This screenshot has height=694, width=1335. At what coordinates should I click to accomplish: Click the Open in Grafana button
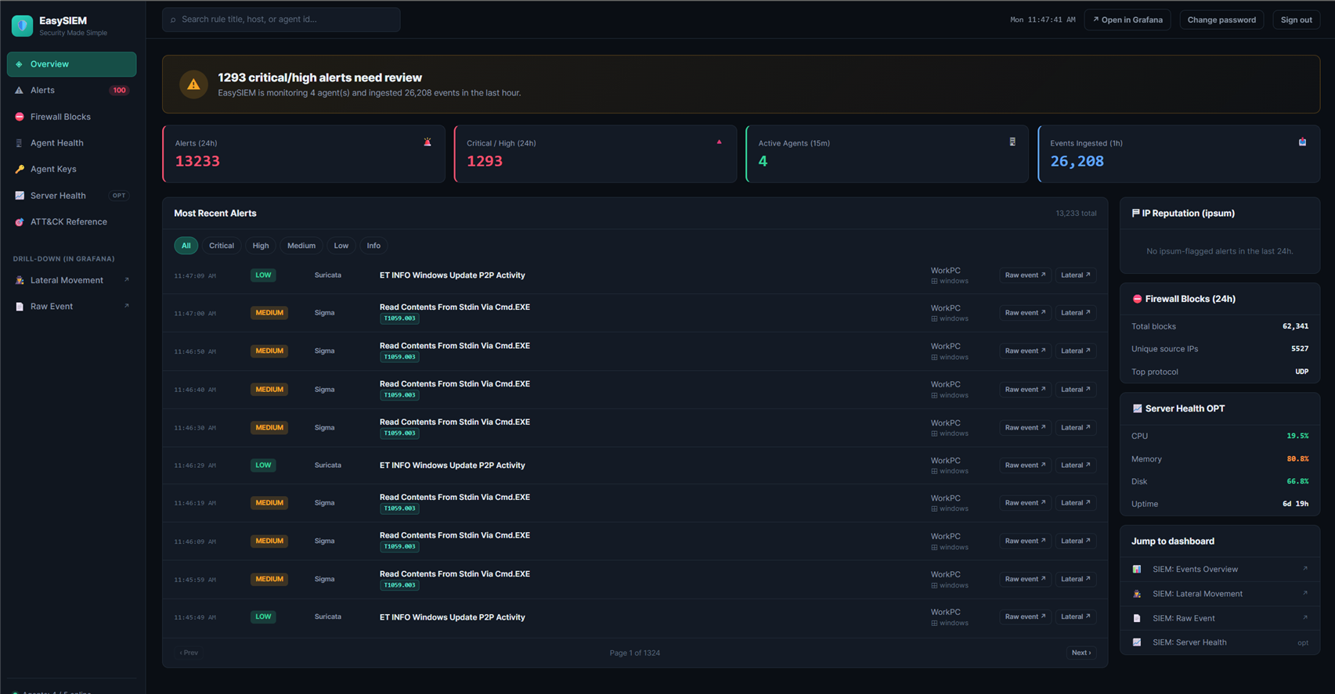(1128, 20)
